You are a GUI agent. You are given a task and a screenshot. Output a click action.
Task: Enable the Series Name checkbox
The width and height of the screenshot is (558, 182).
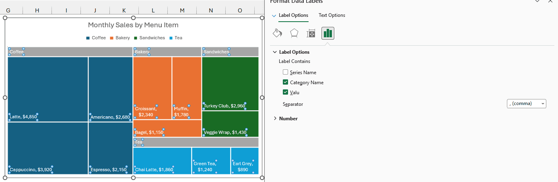[x=285, y=72]
